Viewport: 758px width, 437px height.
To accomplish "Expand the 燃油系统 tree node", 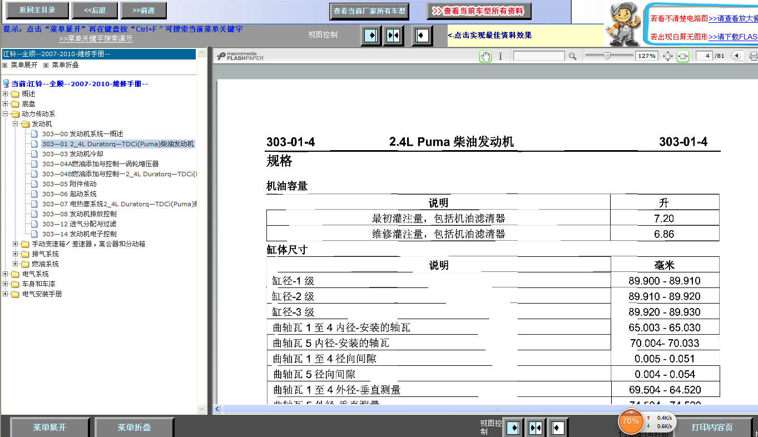I will tap(16, 264).
